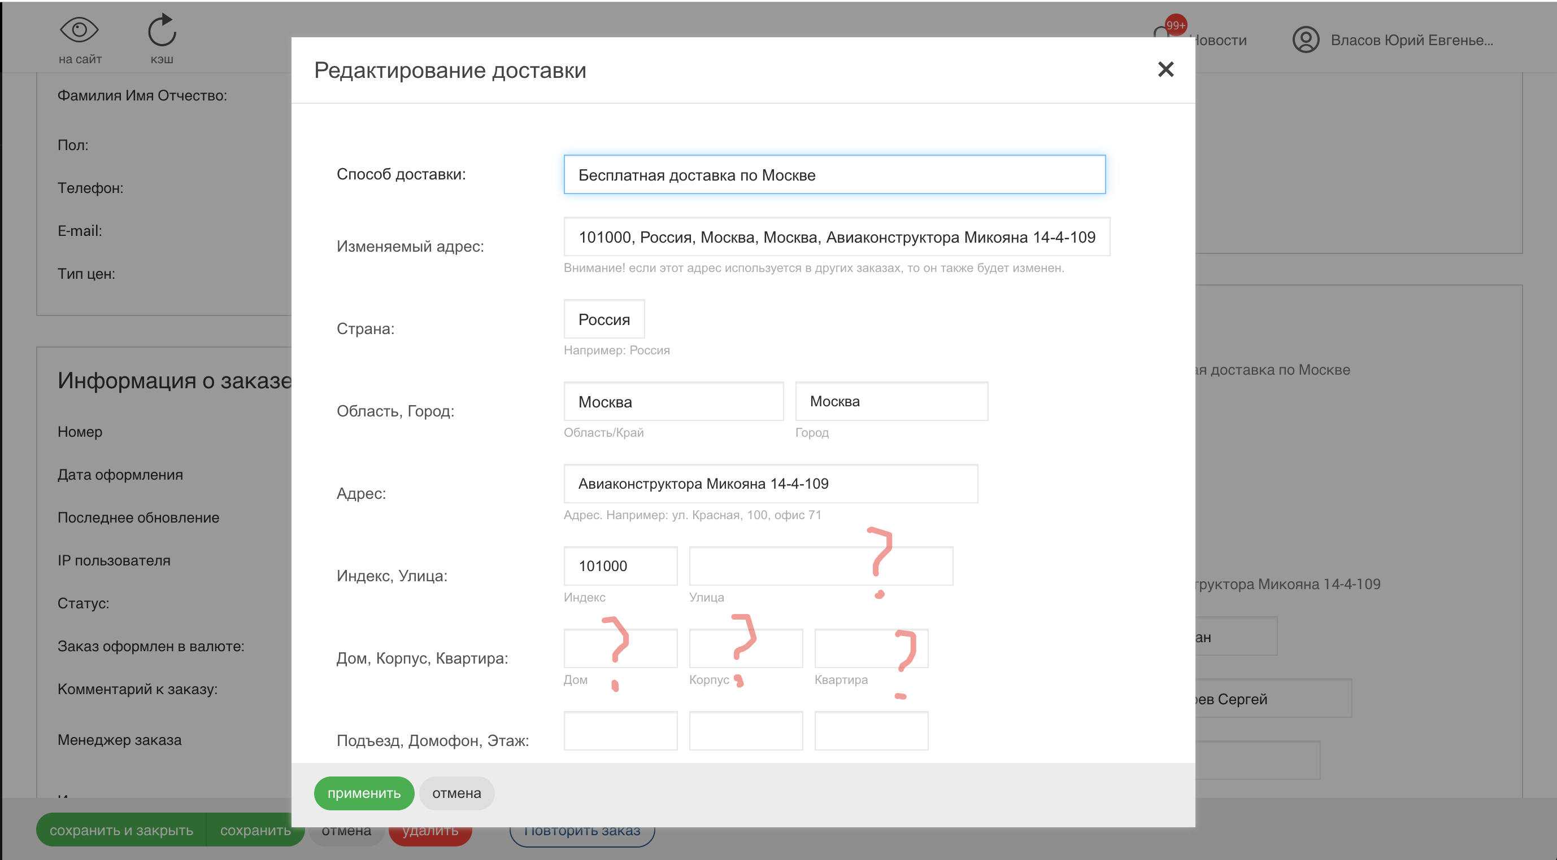The image size is (1557, 860).
Task: Click the Дом, Корпус, Квартира label
Action: tap(423, 659)
